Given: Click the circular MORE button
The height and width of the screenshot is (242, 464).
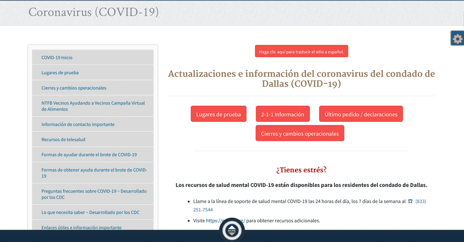Looking at the screenshot, I should (232, 230).
